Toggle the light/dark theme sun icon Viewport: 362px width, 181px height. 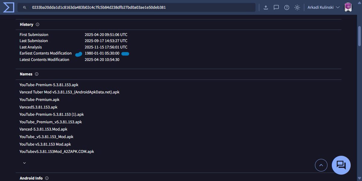[x=297, y=7]
